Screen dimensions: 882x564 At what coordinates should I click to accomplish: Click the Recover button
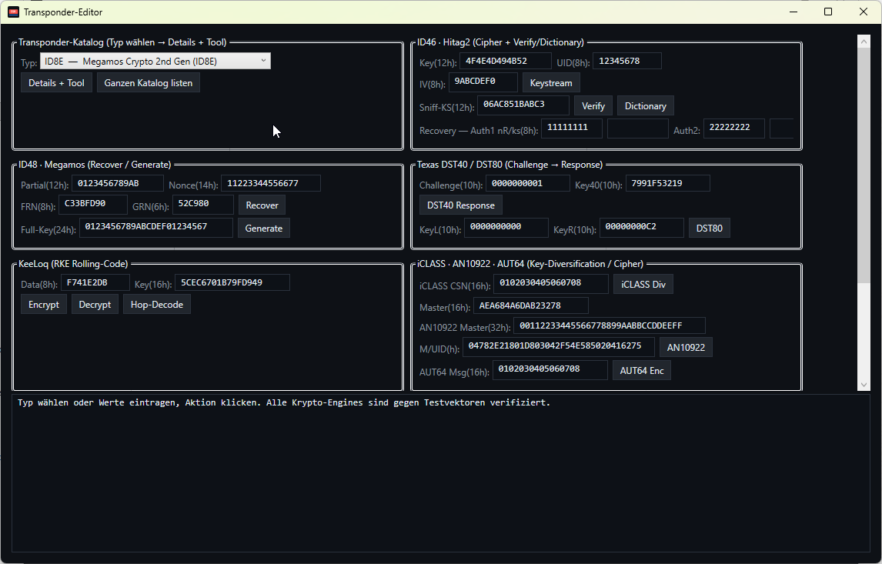click(x=262, y=205)
